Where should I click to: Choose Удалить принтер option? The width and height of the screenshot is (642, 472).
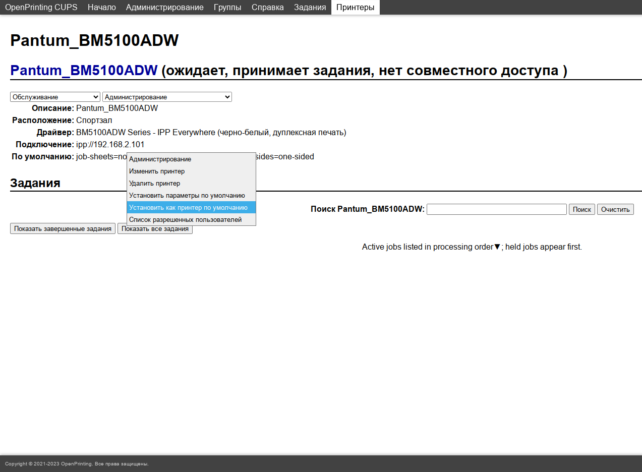point(154,184)
